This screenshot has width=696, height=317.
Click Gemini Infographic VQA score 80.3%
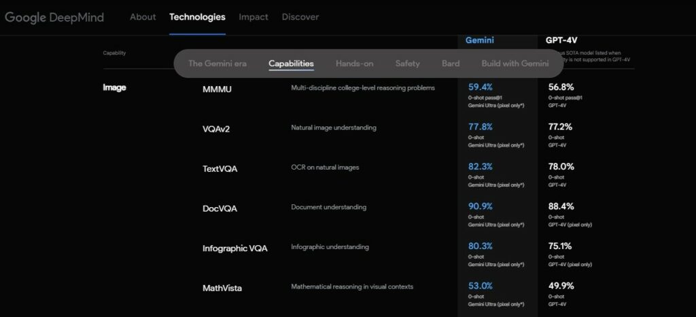point(481,246)
